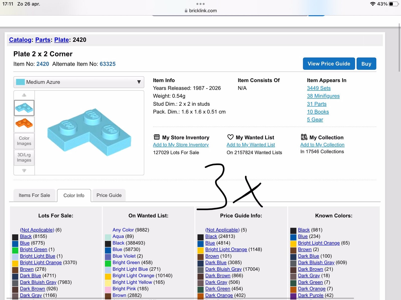This screenshot has height=300, width=401.
Task: Switch to Color Info tab
Action: 74,195
